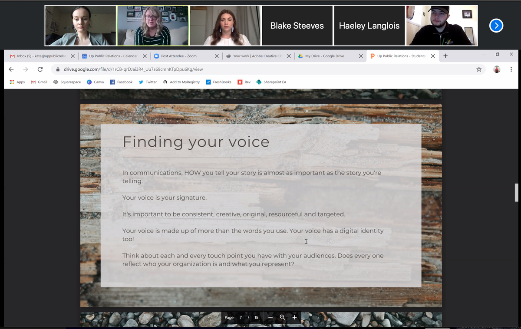The width and height of the screenshot is (521, 329).
Task: Reload the page
Action: pyautogui.click(x=40, y=69)
